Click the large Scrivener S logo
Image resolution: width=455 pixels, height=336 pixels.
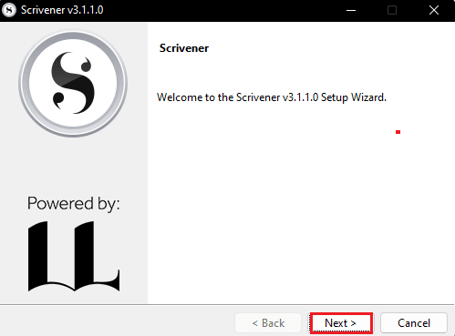coord(73,84)
